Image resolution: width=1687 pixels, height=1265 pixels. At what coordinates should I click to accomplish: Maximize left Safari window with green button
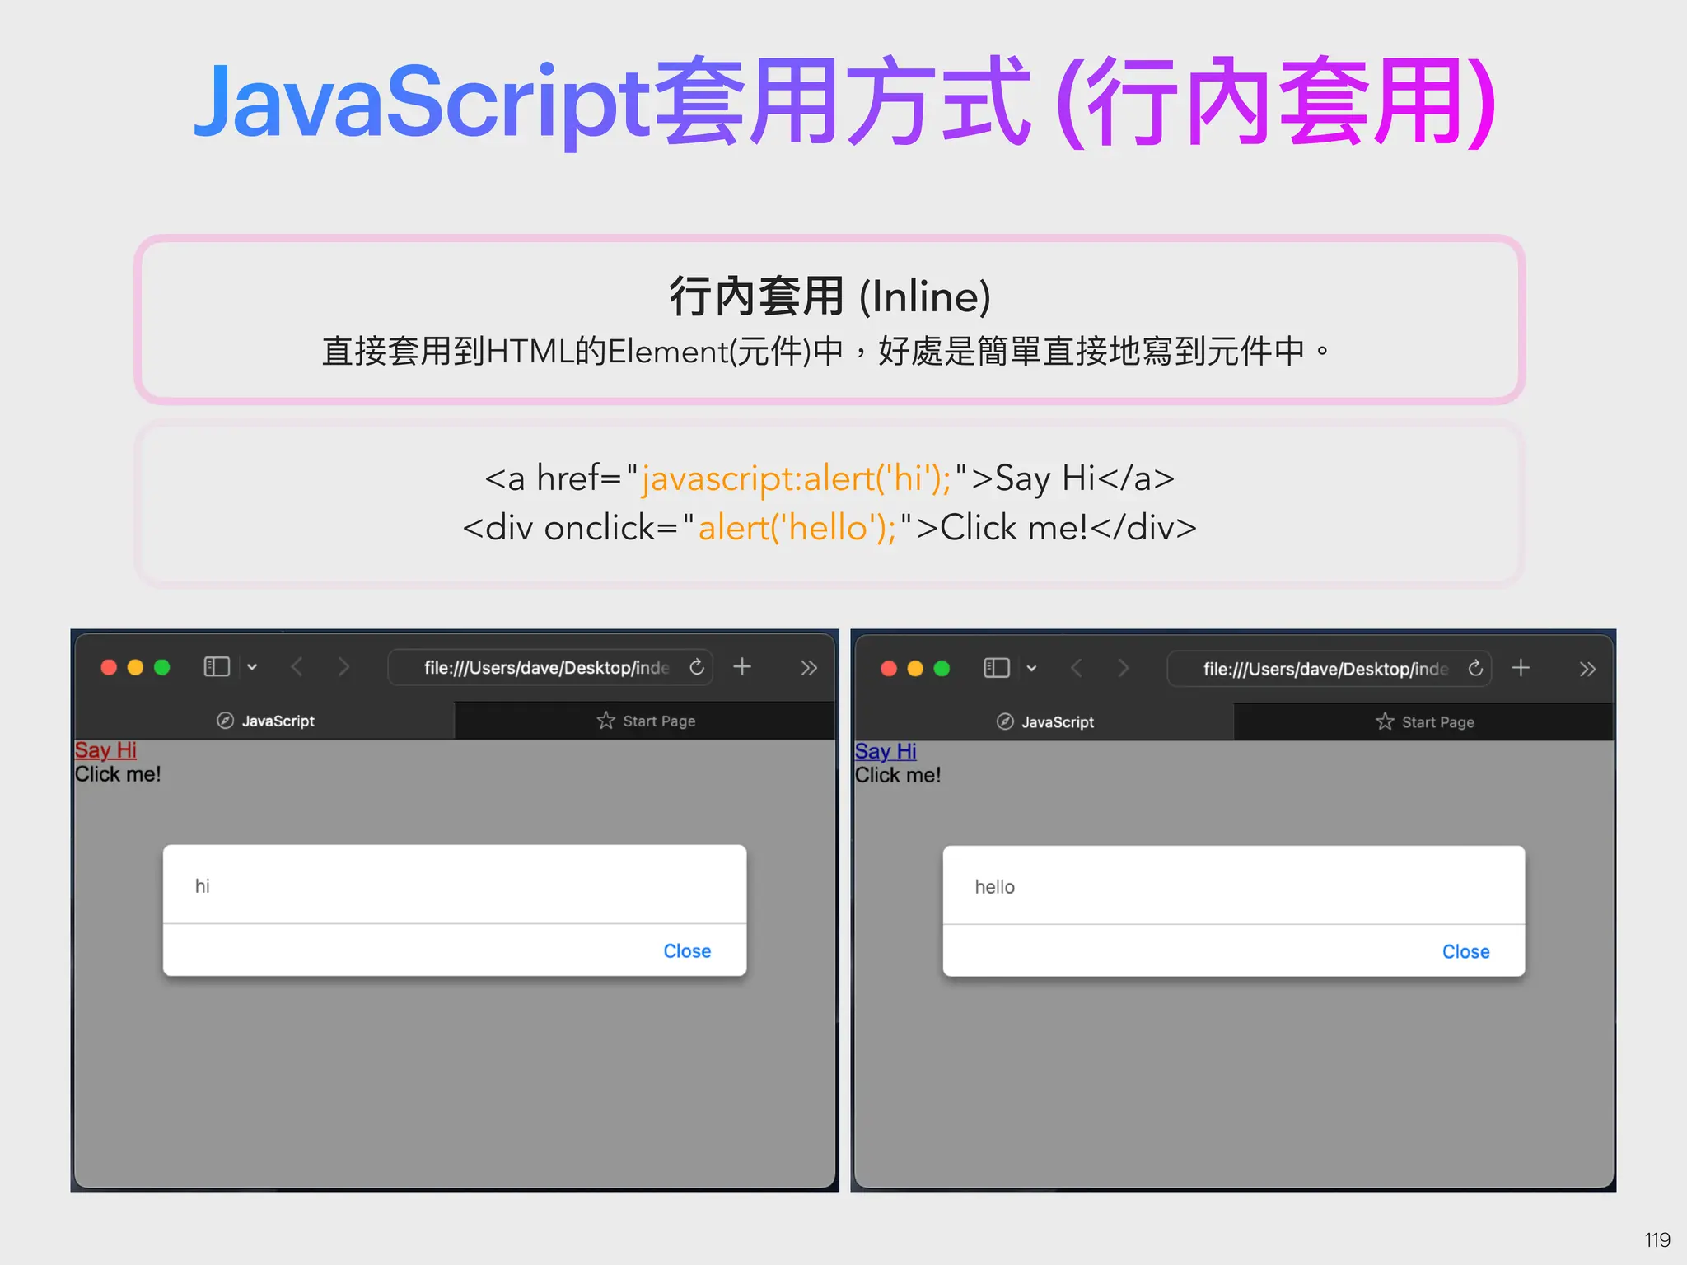tap(162, 667)
